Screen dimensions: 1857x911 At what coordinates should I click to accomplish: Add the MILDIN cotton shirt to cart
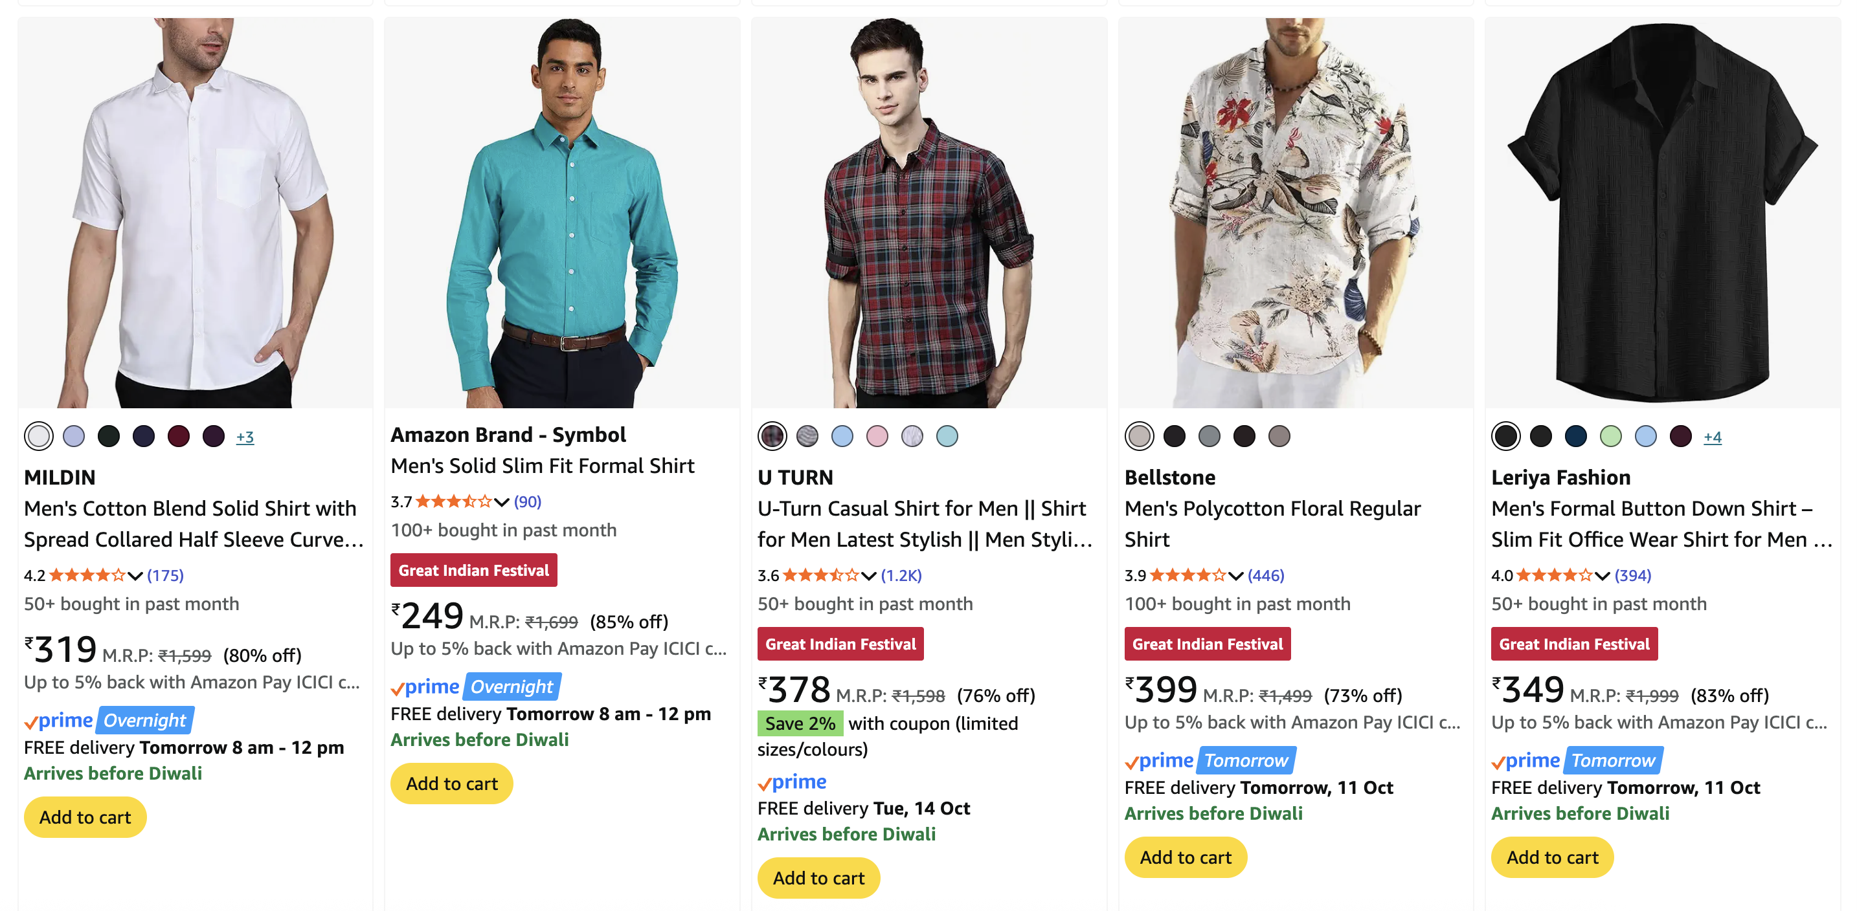click(85, 817)
